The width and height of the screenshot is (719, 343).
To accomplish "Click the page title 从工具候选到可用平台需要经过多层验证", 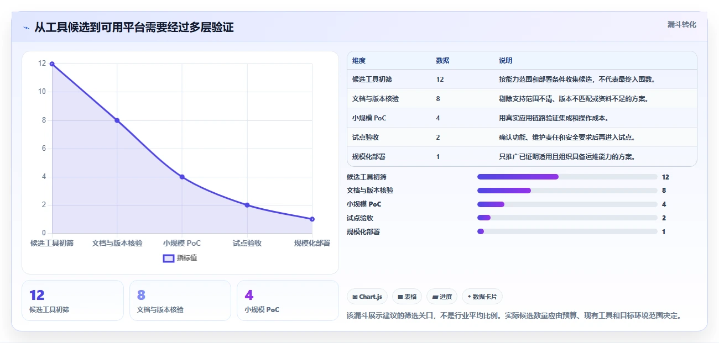I will [x=134, y=28].
